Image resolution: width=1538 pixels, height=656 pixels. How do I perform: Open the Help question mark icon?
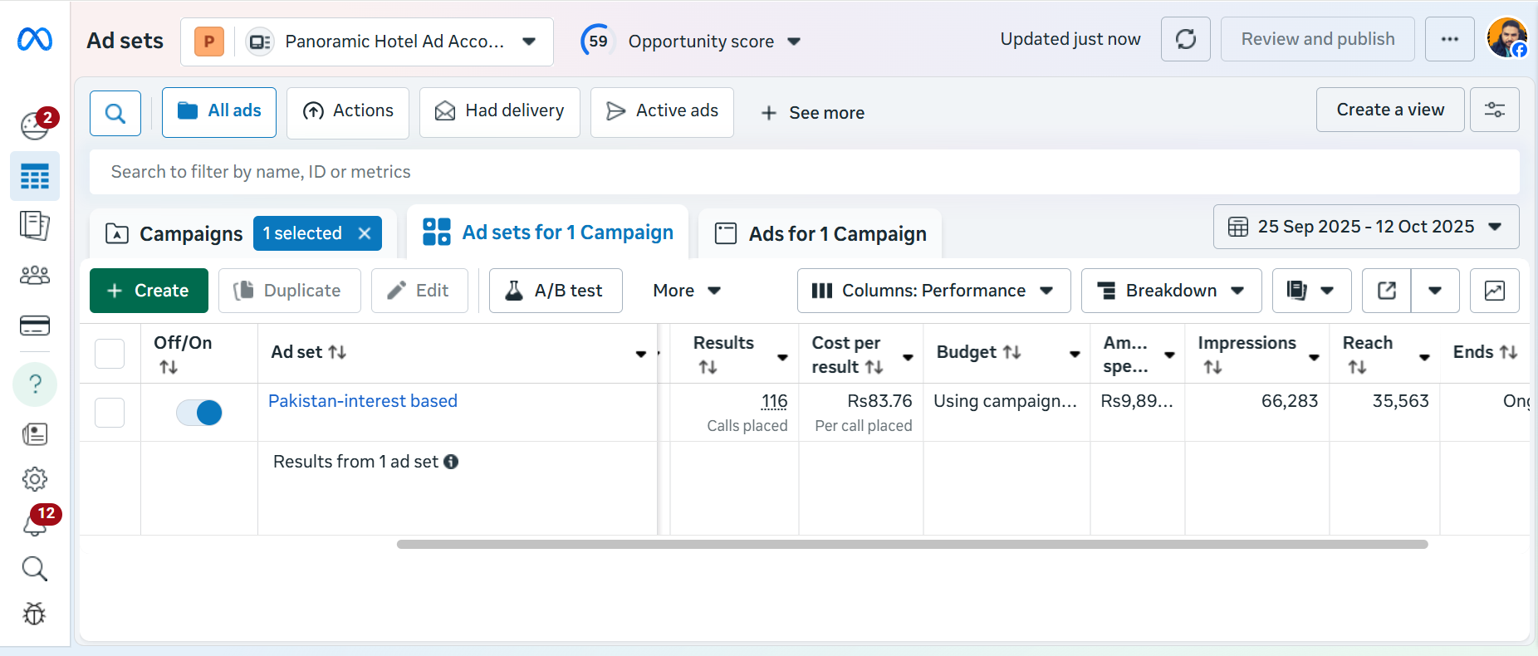point(35,384)
